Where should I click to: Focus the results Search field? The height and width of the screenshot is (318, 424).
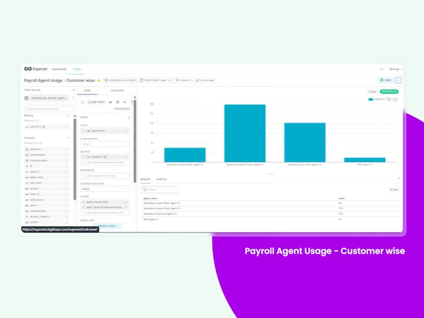point(159,190)
